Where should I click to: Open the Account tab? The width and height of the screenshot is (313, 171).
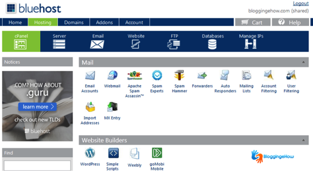point(134,22)
